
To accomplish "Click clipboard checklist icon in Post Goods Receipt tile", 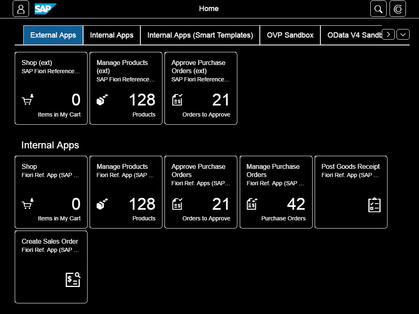I will click(x=374, y=205).
